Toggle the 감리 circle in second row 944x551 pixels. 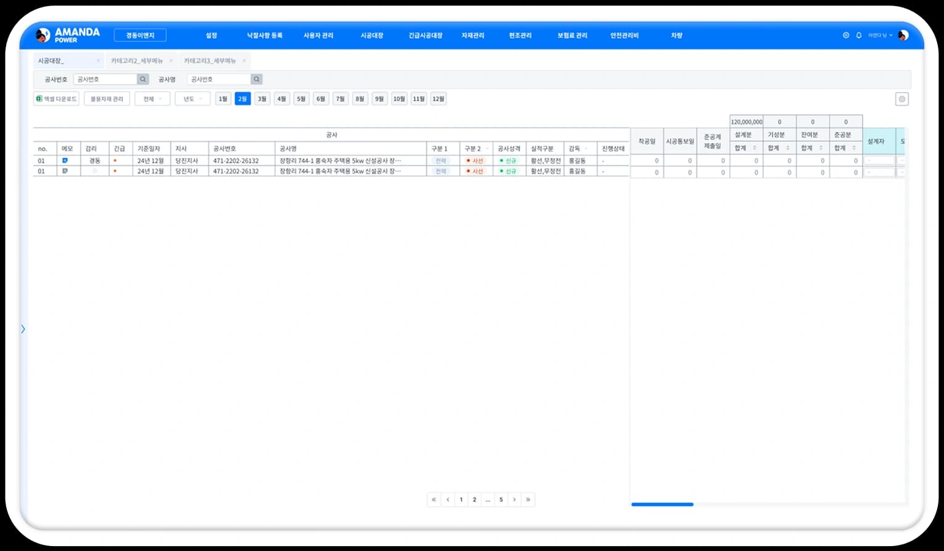click(94, 172)
